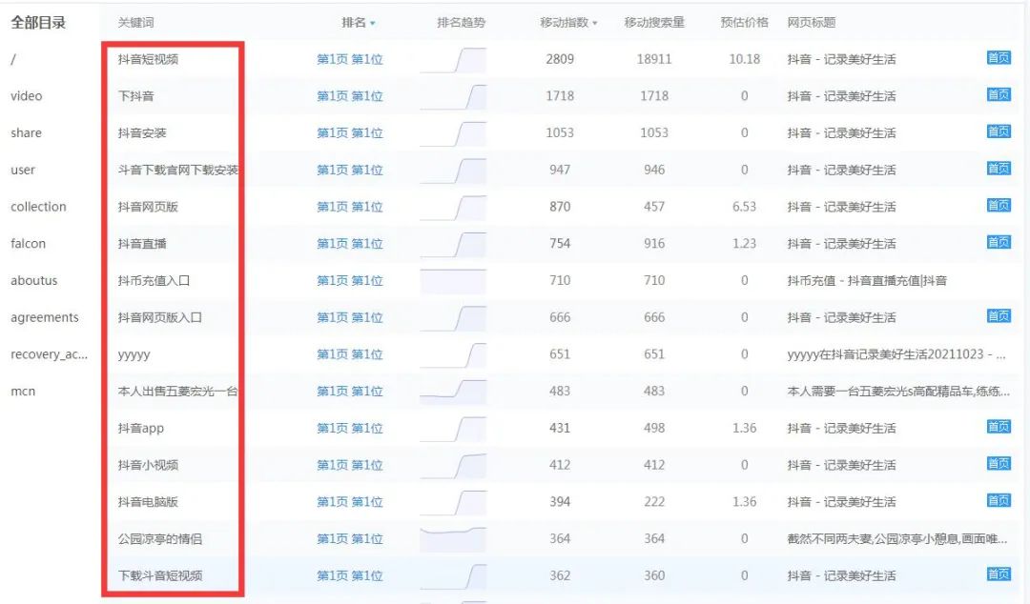This screenshot has height=604, width=1030.
Task: Click search volume value 18911
Action: coord(654,59)
